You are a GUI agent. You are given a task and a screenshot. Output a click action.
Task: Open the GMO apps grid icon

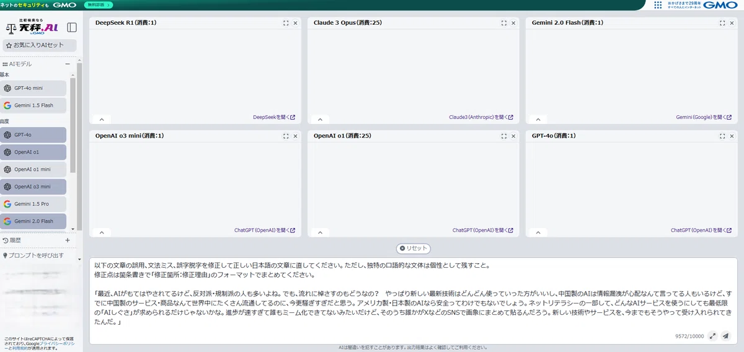[658, 5]
